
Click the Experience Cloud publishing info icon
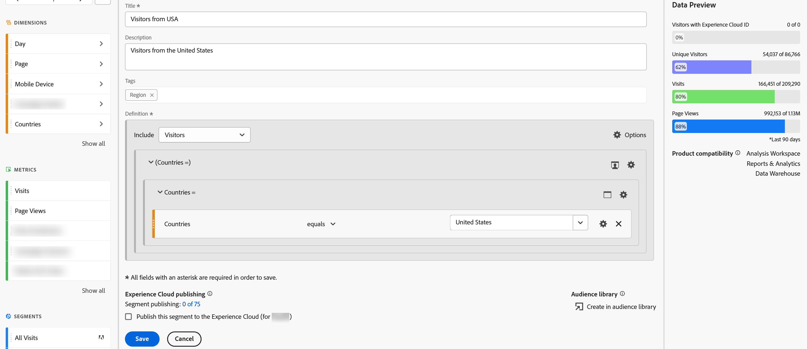210,293
